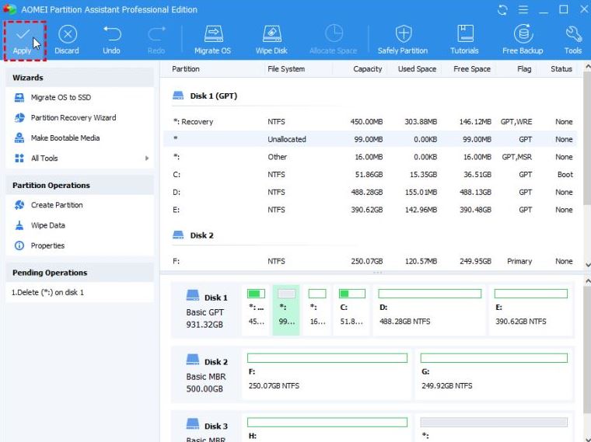The width and height of the screenshot is (591, 442).
Task: Open Migrate OS toolbar tool
Action: point(212,40)
